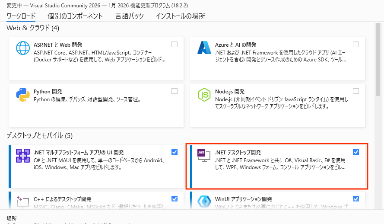Click the Node.js hexagon icon

pyautogui.click(x=204, y=95)
